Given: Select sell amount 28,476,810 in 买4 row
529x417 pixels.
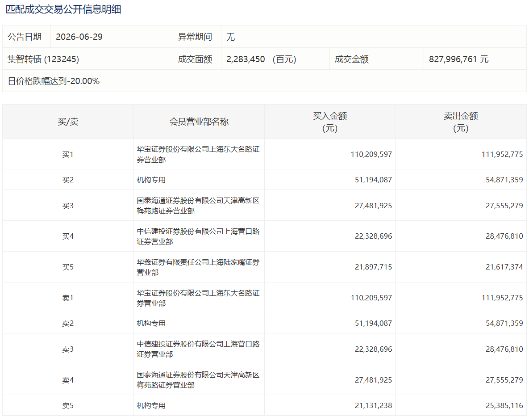Looking at the screenshot, I should [504, 236].
